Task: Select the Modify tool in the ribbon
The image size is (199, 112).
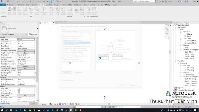Action: (x=3, y=10)
